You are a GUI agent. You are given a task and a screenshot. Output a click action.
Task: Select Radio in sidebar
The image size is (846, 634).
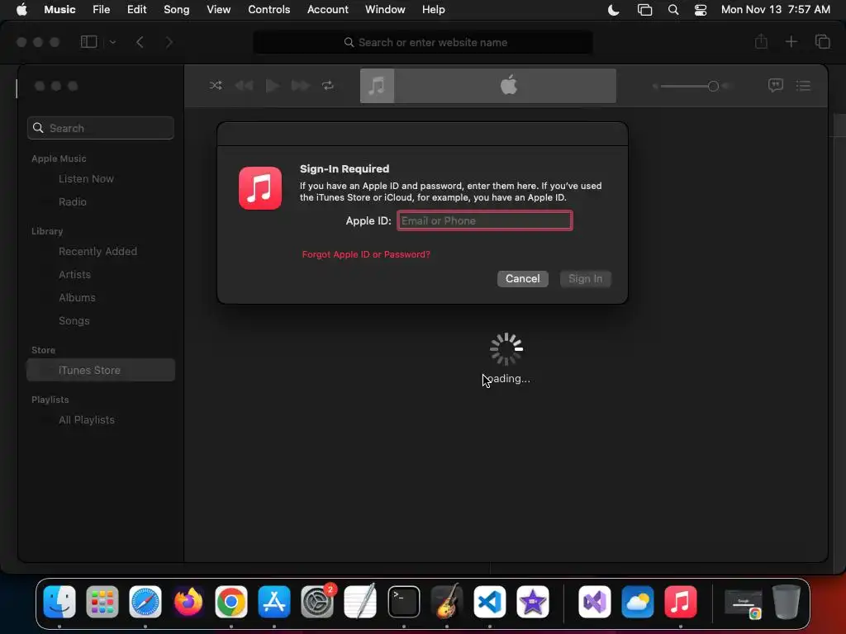[x=73, y=201]
